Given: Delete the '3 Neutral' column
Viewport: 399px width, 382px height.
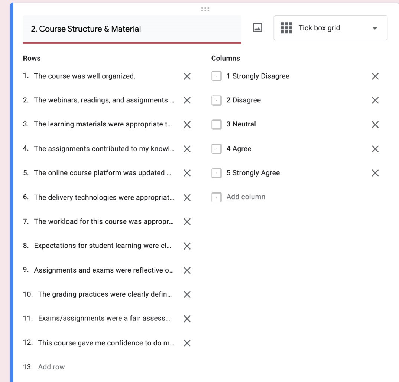Looking at the screenshot, I should (x=375, y=125).
